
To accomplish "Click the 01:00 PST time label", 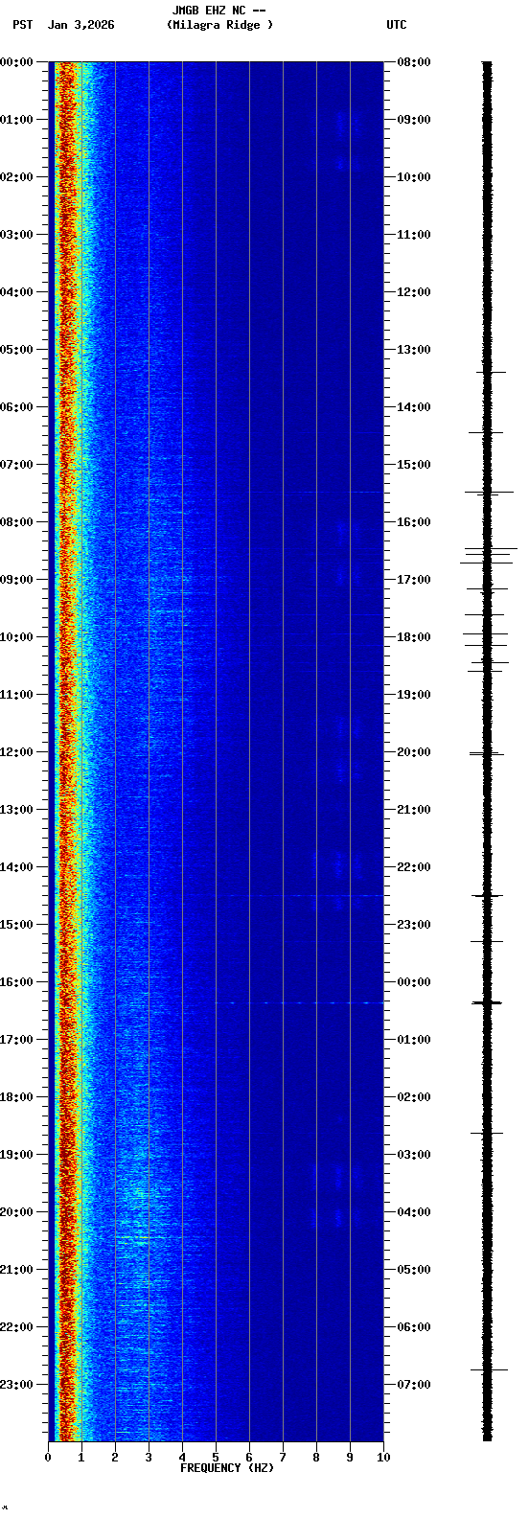I will pyautogui.click(x=17, y=120).
